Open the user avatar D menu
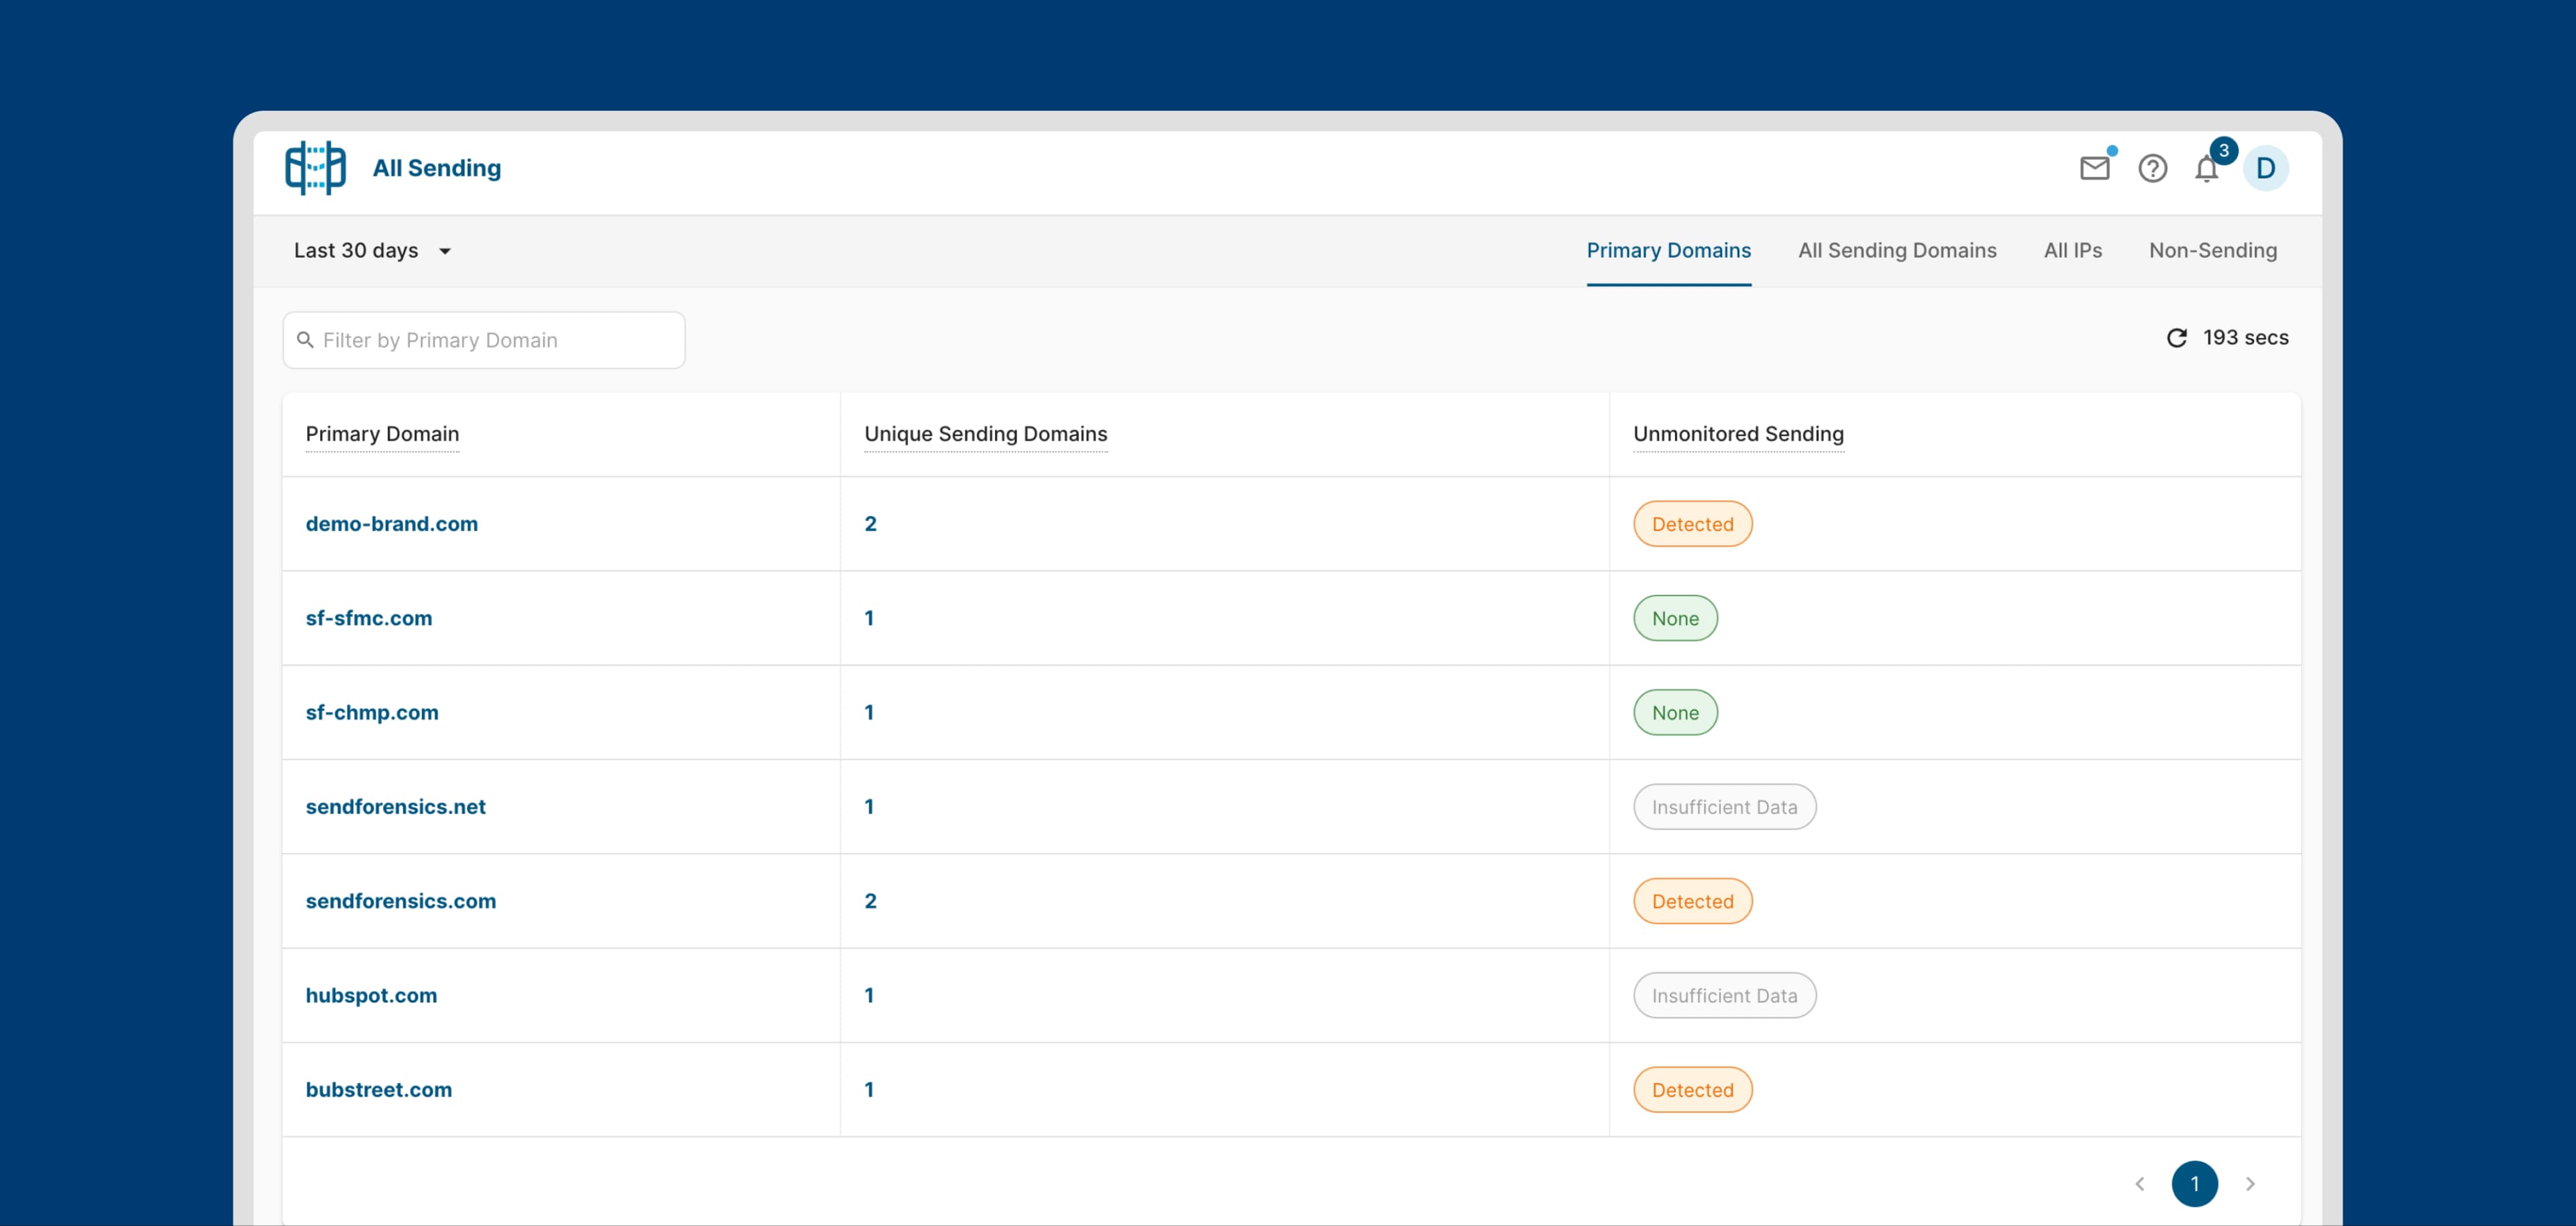Image resolution: width=2576 pixels, height=1226 pixels. click(x=2265, y=168)
